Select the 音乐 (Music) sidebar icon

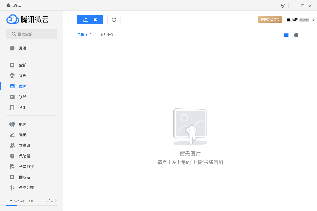23,107
